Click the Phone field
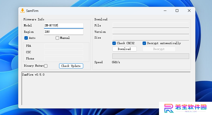Image resolution: width=212 pixels, height=115 pixels. click(64, 59)
